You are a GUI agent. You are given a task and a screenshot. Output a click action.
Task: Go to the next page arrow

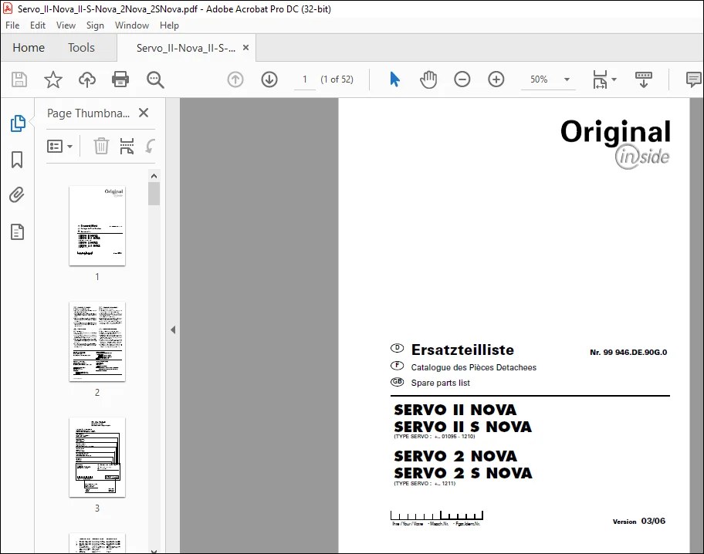[x=269, y=79]
